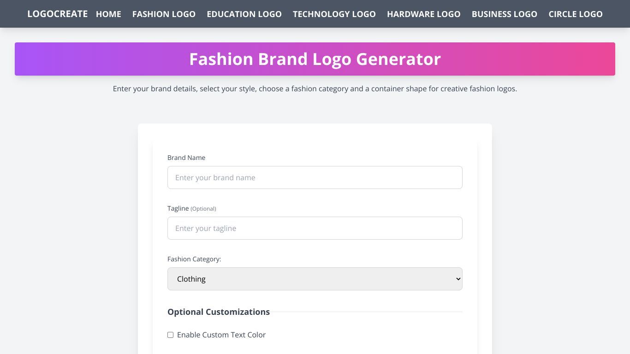Click the 'Tagline (Optional)' label
Image resolution: width=630 pixels, height=354 pixels.
click(192, 208)
